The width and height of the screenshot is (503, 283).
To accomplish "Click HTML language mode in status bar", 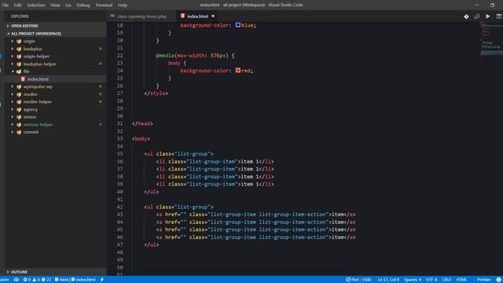I will pyautogui.click(x=461, y=280).
